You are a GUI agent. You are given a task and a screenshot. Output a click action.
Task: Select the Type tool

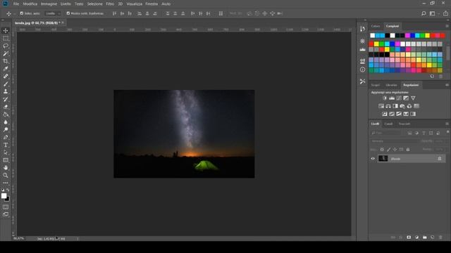(x=6, y=145)
